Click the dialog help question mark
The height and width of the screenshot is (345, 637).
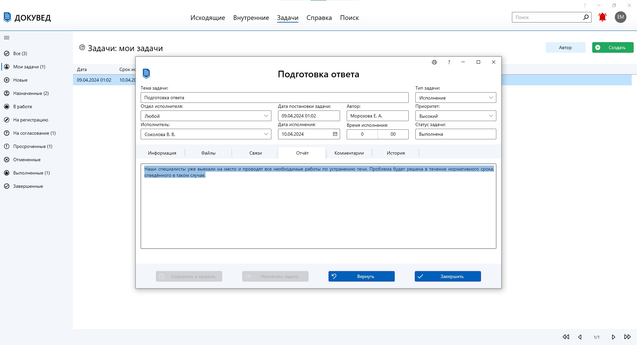(449, 62)
